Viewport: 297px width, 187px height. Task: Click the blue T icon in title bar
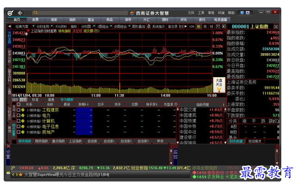[242, 12]
